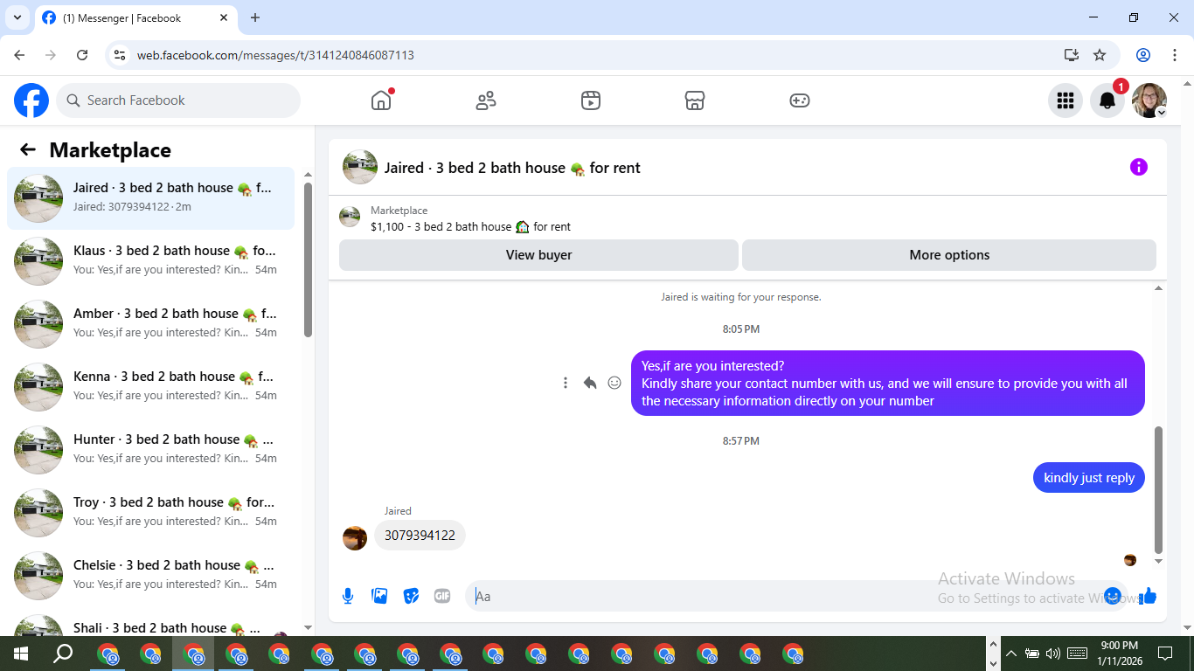Click the More options button
The width and height of the screenshot is (1194, 671).
(949, 255)
